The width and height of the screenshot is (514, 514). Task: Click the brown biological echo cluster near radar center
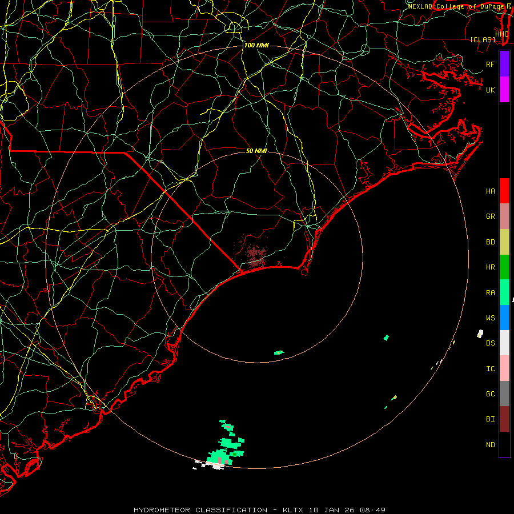255,254
